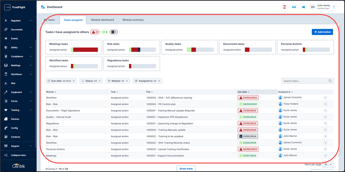Open Events in the sidebar
The height and width of the screenshot is (172, 345).
tap(14, 39)
